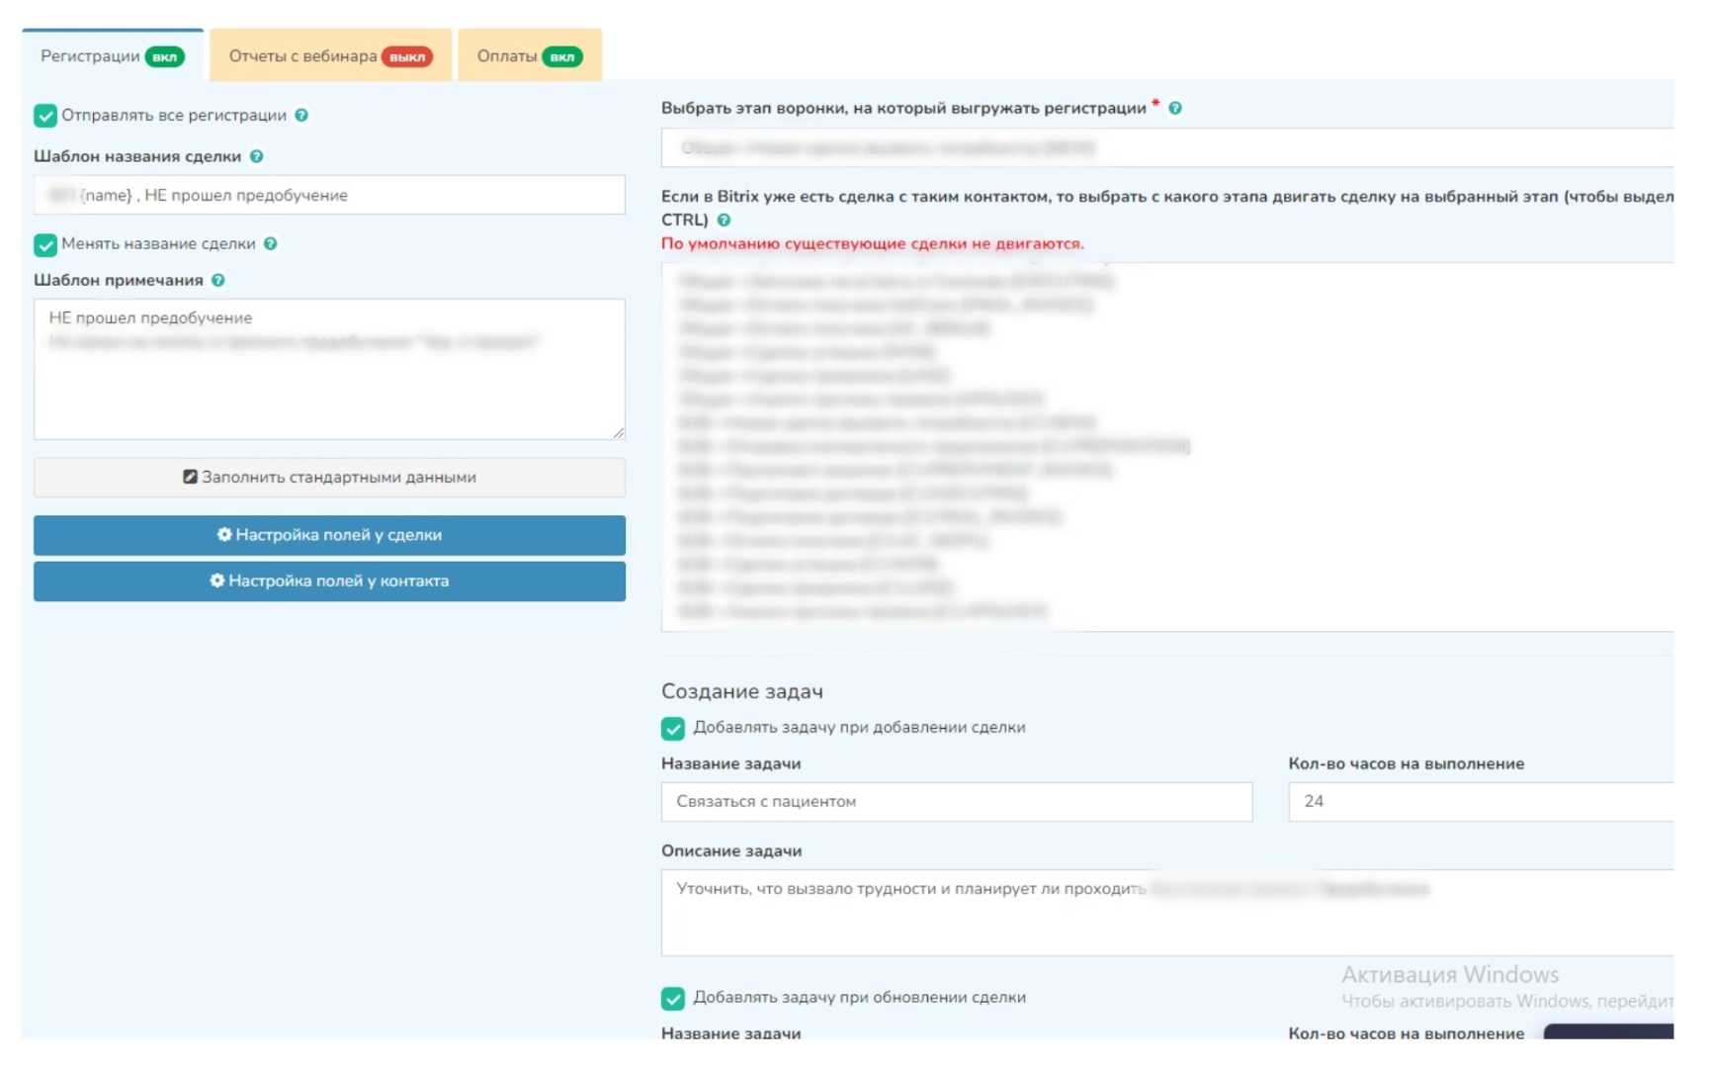Toggle Добавлять задачу при обновлении сделки checkbox

(x=673, y=998)
